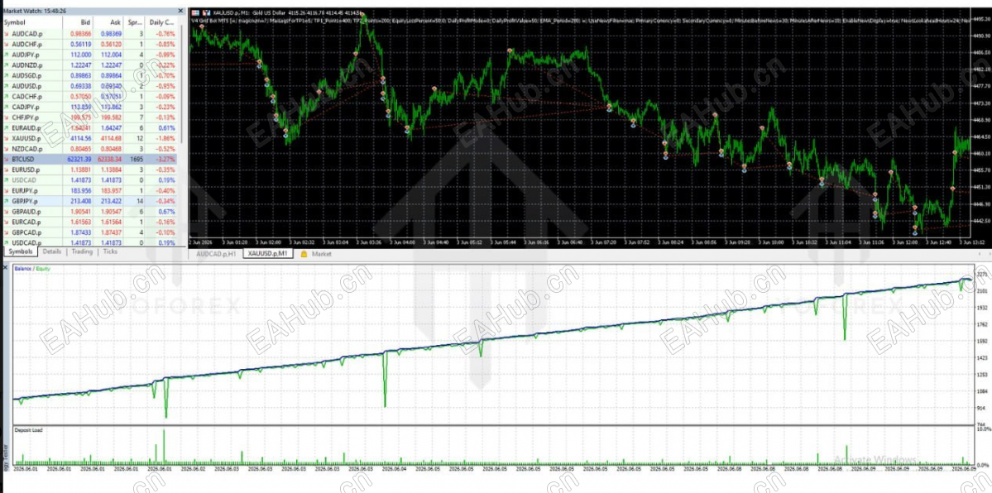Select the AUDNZD.p symbol

27,65
